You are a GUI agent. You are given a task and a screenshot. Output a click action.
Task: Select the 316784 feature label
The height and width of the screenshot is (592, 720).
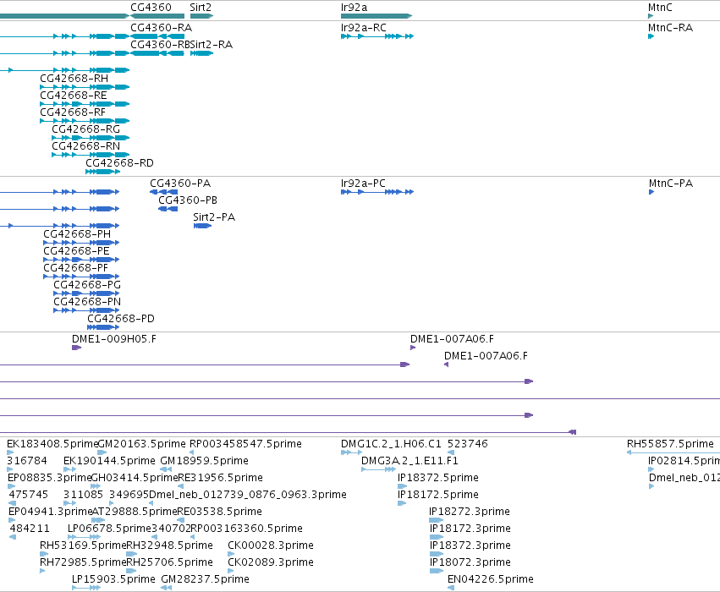click(27, 461)
